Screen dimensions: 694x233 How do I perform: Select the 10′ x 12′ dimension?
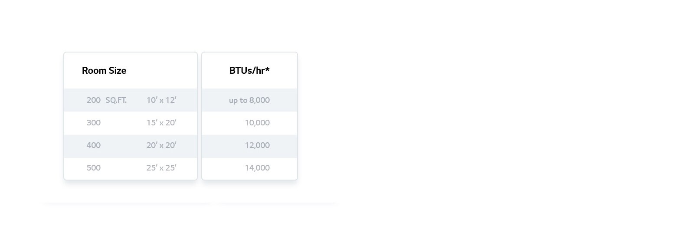(161, 100)
